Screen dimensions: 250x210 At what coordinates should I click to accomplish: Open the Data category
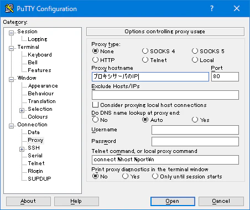click(x=34, y=132)
